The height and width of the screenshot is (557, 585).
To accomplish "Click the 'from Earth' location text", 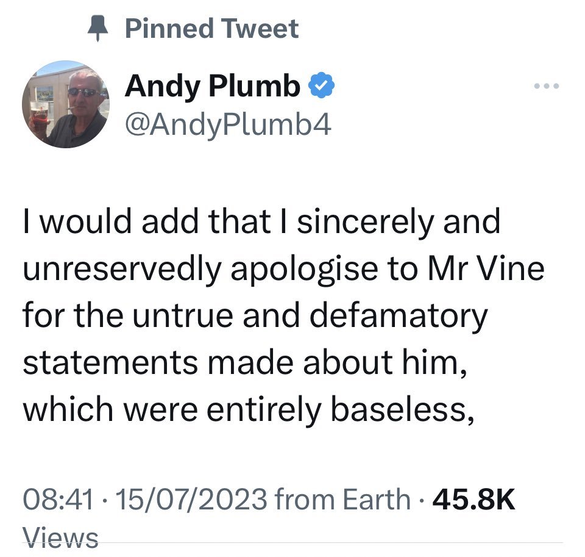I will [x=342, y=499].
